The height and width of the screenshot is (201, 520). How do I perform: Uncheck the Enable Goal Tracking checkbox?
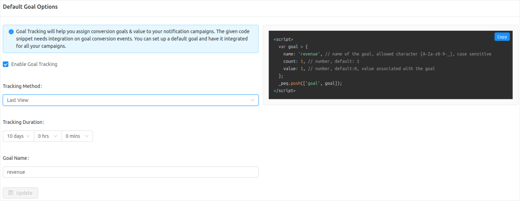6,64
